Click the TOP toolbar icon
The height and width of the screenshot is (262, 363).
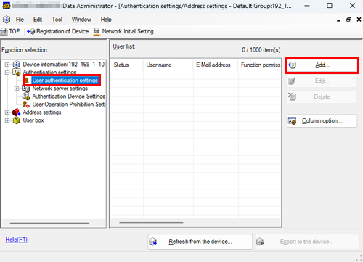tap(4, 31)
